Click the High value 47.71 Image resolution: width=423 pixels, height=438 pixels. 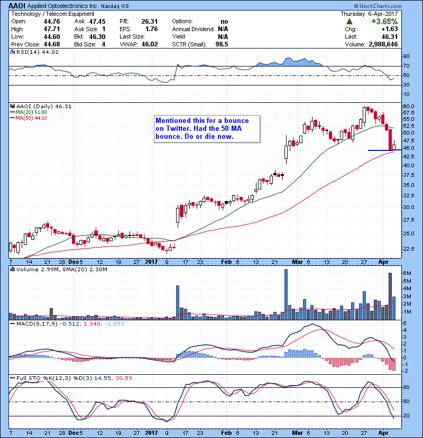coord(52,29)
